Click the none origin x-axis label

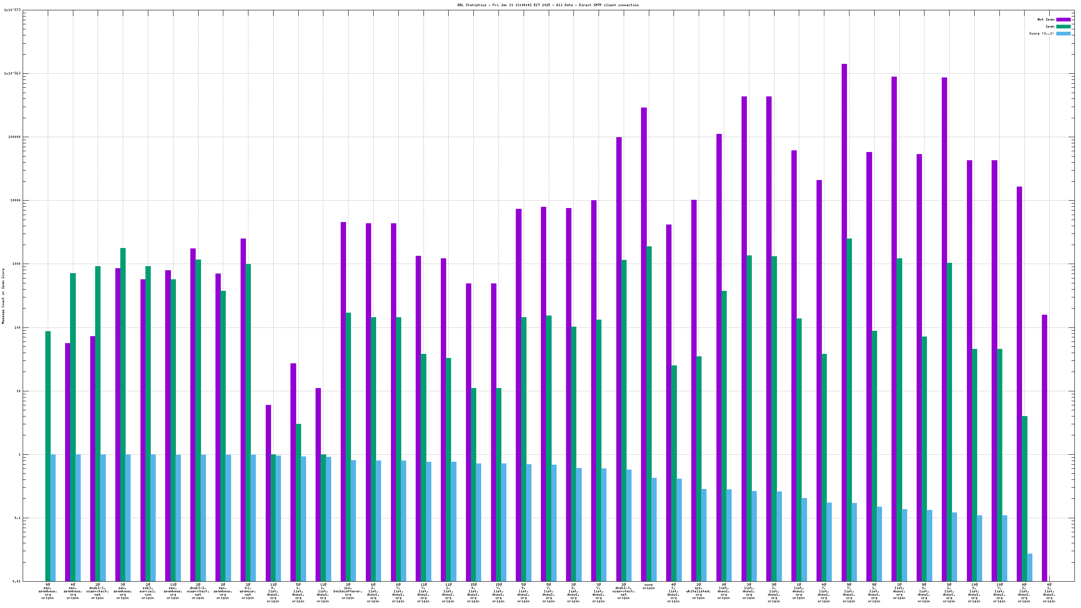point(648,586)
